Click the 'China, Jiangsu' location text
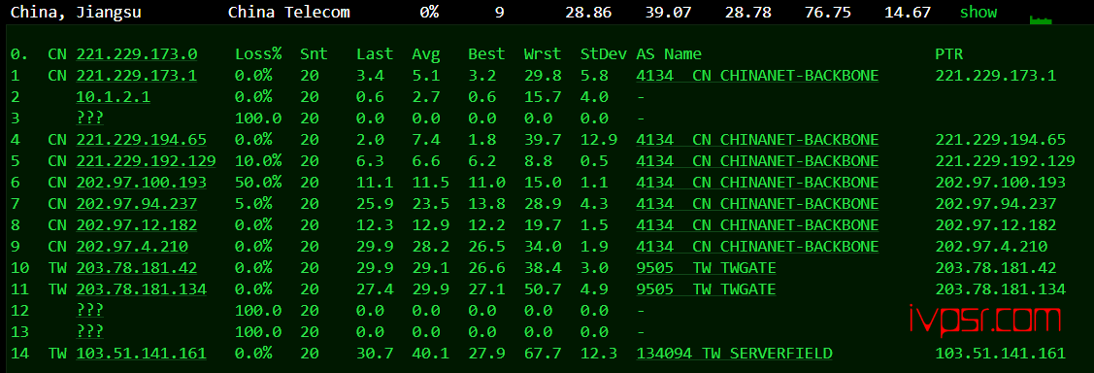 click(76, 12)
